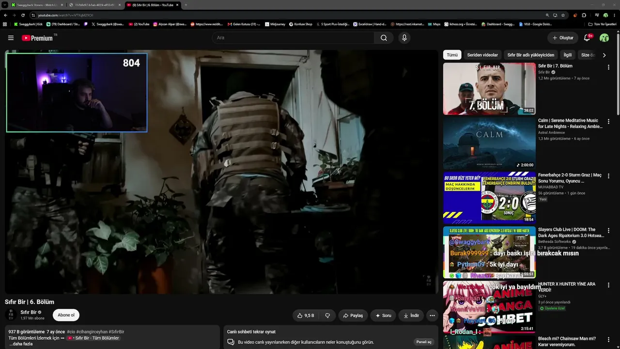Open the zoom magnifier in address bar
This screenshot has height=349, width=620.
(x=547, y=15)
